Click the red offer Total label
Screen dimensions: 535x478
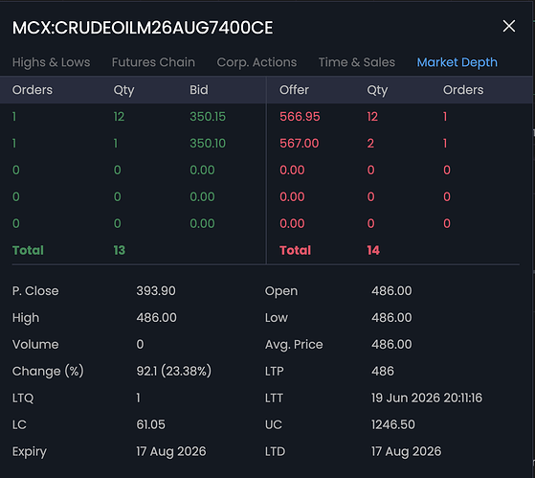(x=295, y=250)
